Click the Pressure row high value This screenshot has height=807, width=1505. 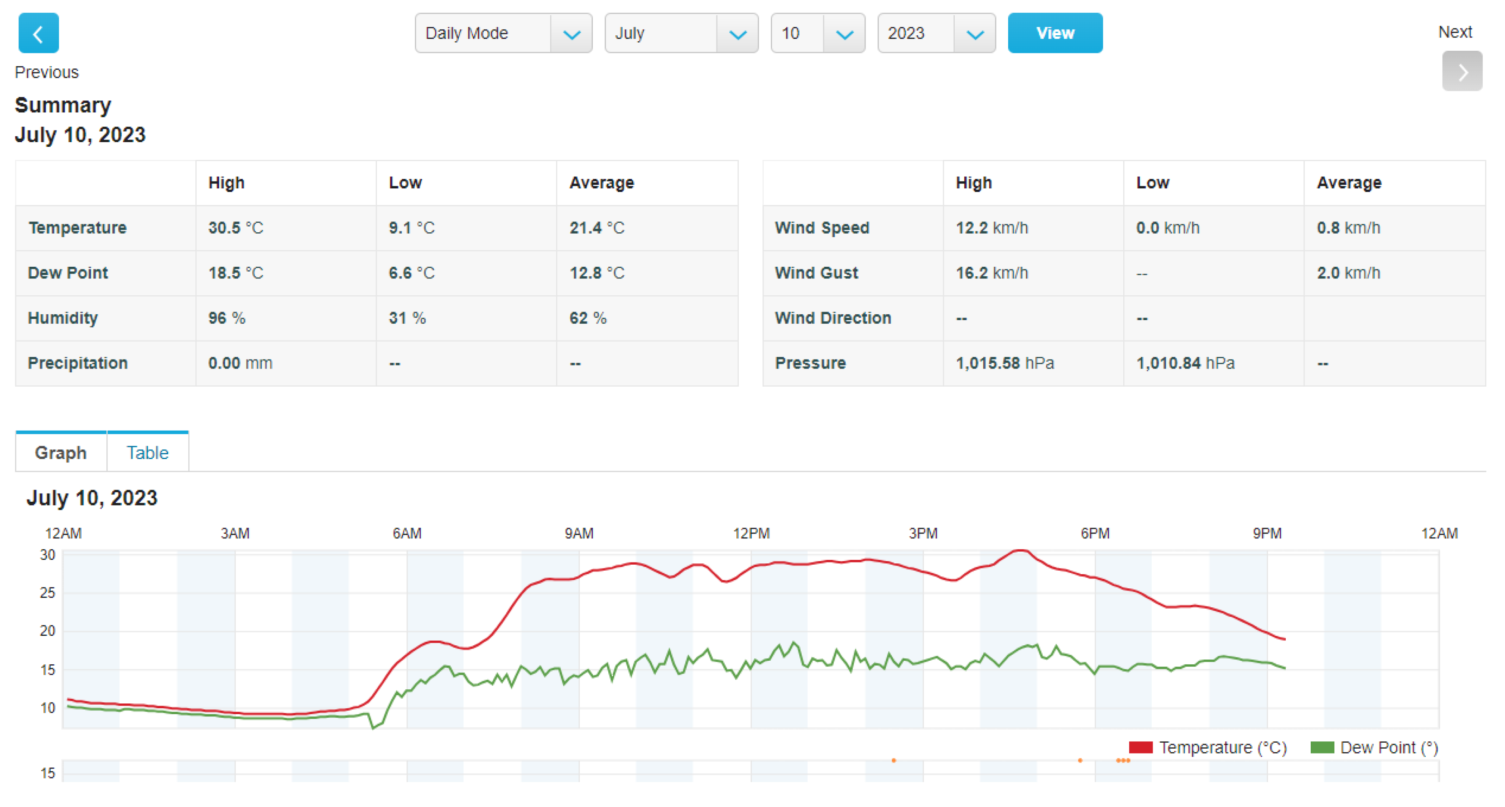[x=1004, y=363]
